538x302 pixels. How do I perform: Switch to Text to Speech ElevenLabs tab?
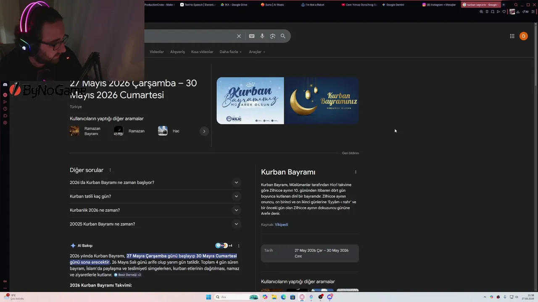tap(198, 5)
